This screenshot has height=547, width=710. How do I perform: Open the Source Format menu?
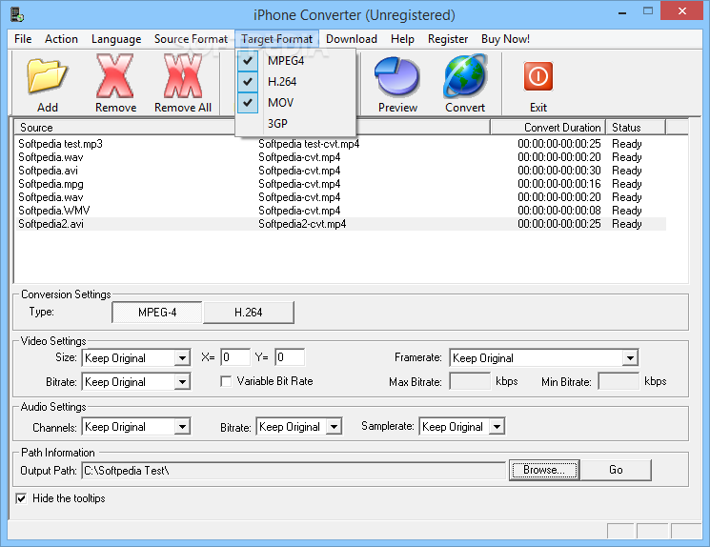(x=191, y=39)
